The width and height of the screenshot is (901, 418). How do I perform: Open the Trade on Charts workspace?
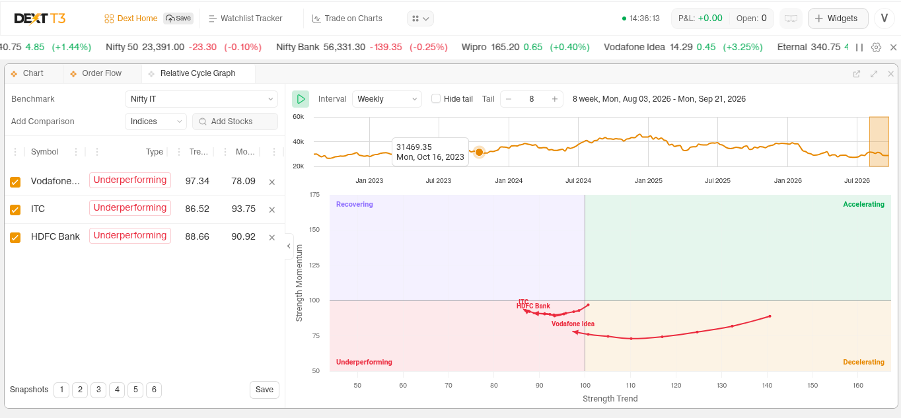[347, 18]
